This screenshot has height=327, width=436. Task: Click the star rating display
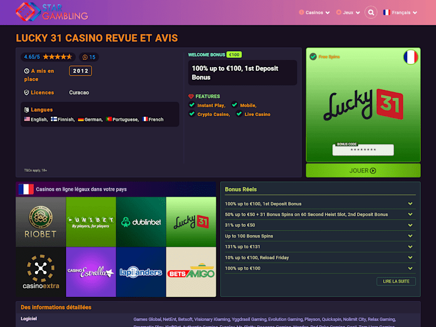pos(58,57)
